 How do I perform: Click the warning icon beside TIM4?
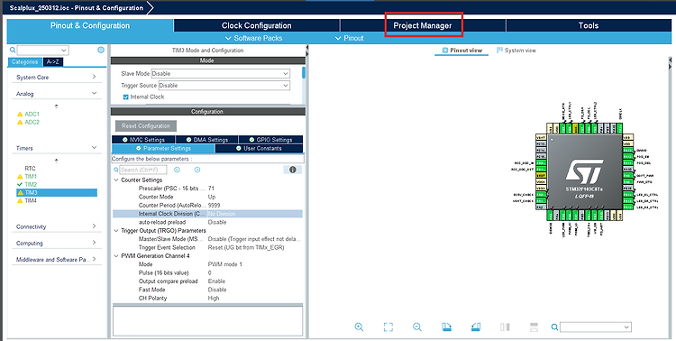(x=20, y=200)
